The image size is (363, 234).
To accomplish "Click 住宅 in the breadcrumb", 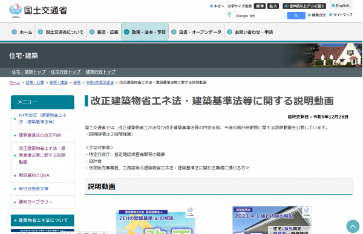I will [x=77, y=82].
